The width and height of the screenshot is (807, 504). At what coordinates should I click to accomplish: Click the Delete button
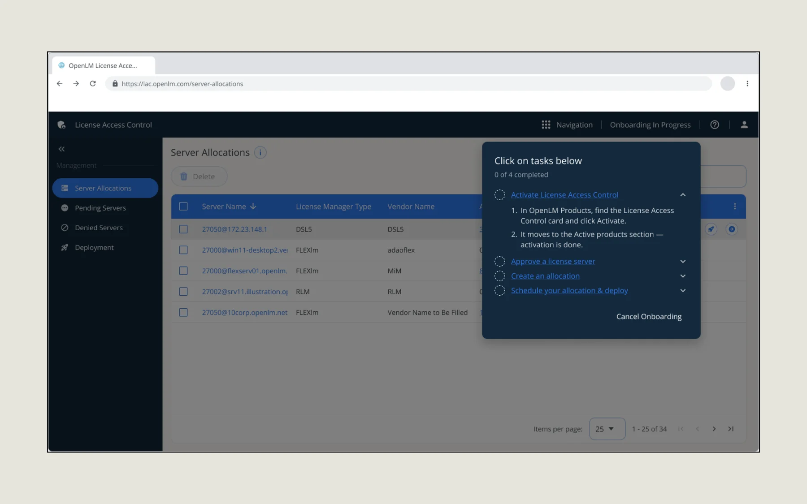click(x=199, y=177)
